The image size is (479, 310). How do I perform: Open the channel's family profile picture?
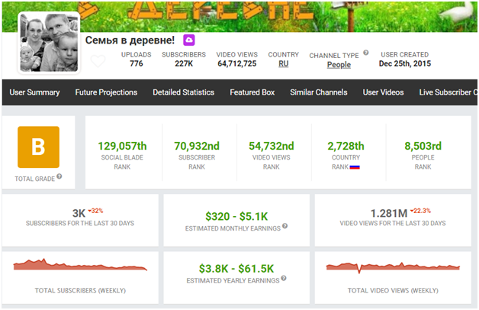tap(49, 43)
